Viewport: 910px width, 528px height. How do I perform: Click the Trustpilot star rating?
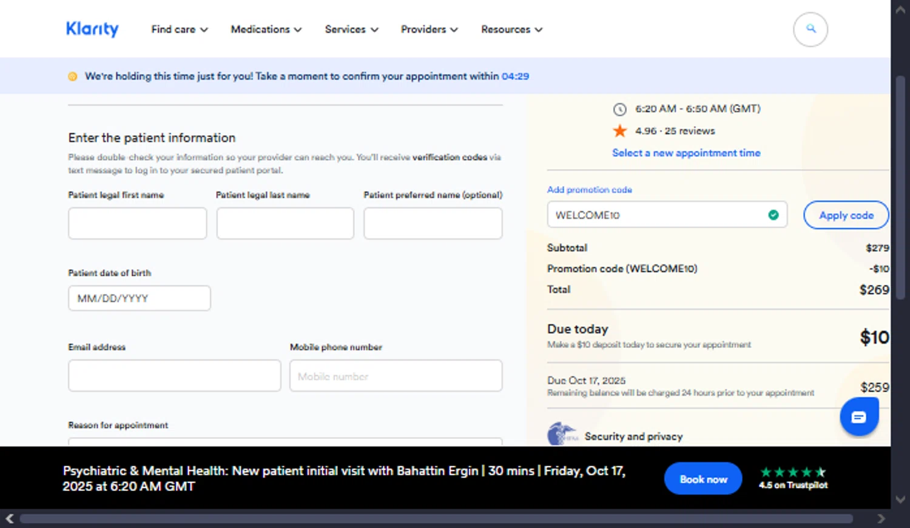(x=793, y=472)
